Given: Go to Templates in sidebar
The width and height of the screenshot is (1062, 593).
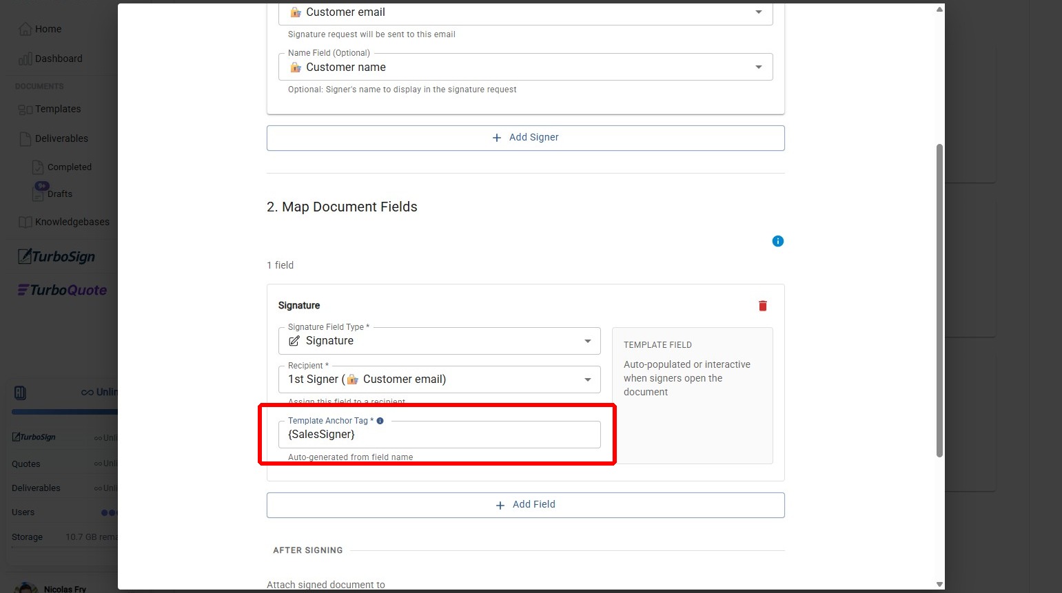Looking at the screenshot, I should 57,109.
